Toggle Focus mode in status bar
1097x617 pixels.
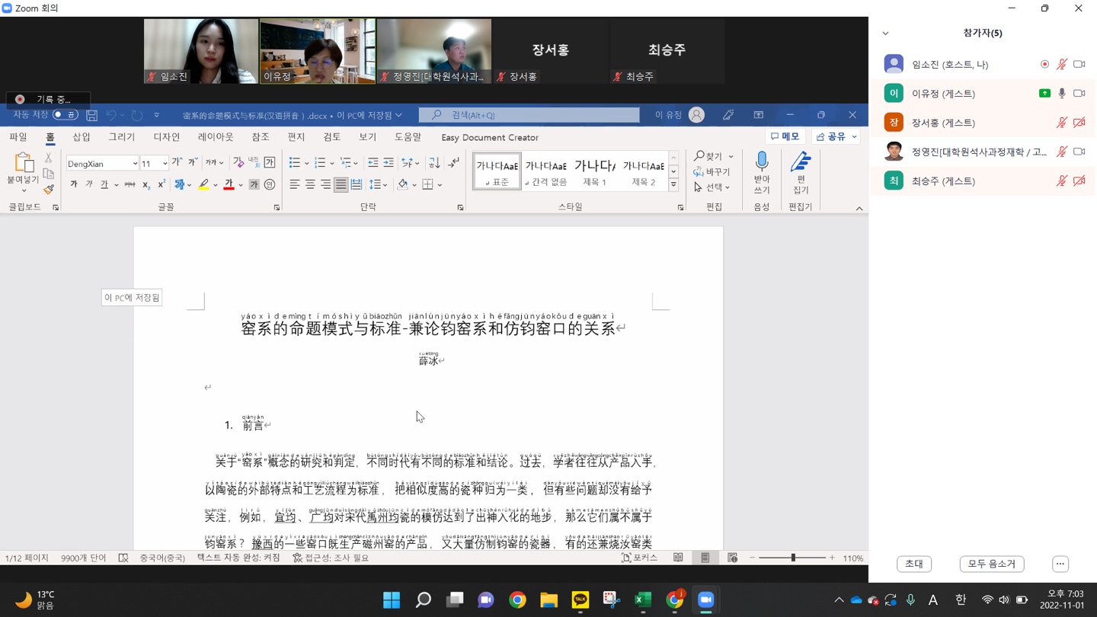point(638,558)
